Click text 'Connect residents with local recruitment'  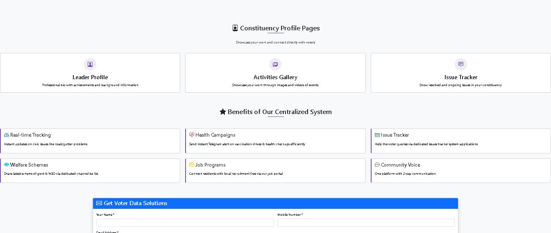(x=219, y=174)
